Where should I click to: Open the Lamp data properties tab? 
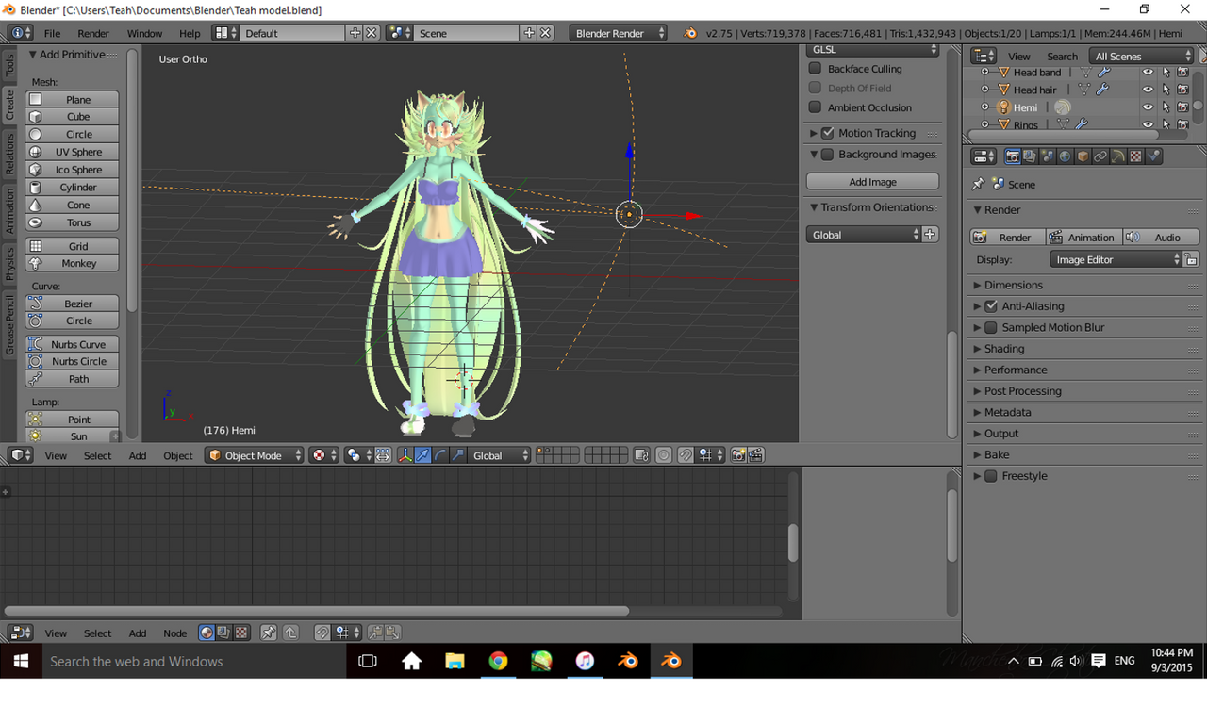click(1117, 156)
